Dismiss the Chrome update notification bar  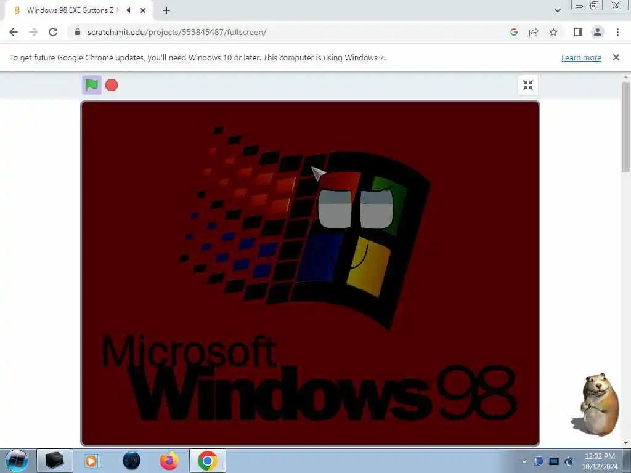pos(616,57)
